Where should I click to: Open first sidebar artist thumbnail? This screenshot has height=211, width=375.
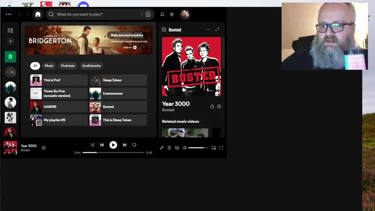(10, 72)
